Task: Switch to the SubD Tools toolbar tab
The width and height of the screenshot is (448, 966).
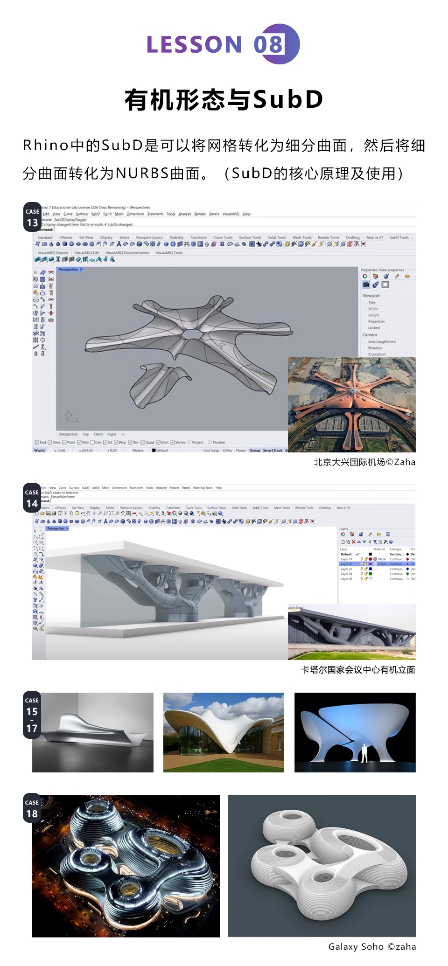Action: (x=399, y=237)
